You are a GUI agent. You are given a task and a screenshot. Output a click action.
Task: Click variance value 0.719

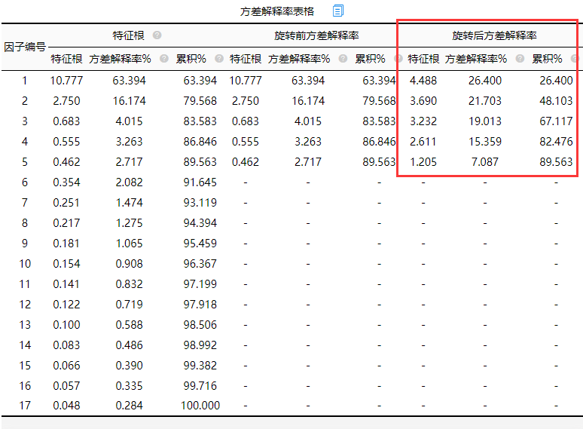pos(129,305)
